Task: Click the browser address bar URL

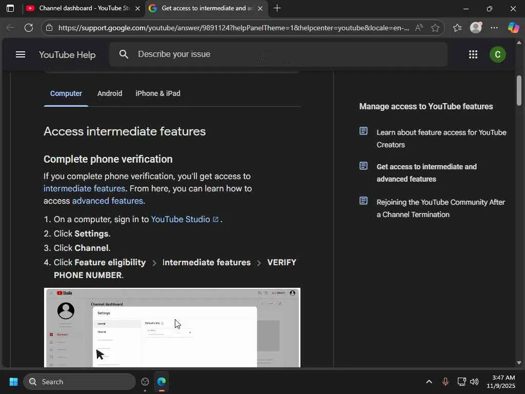Action: (234, 28)
